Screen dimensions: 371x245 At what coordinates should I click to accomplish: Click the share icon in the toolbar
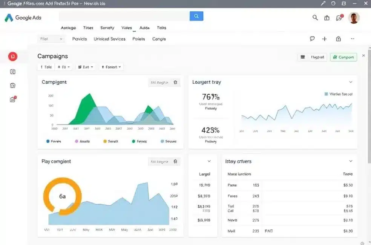tap(338, 39)
